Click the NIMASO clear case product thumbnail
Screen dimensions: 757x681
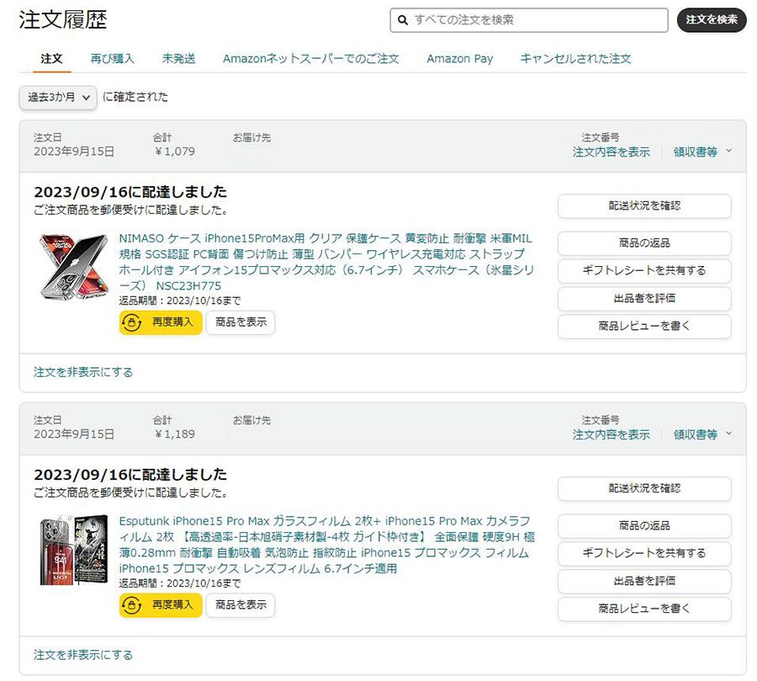click(x=73, y=266)
